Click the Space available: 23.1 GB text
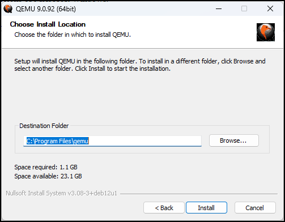The width and height of the screenshot is (285, 222). coord(48,176)
